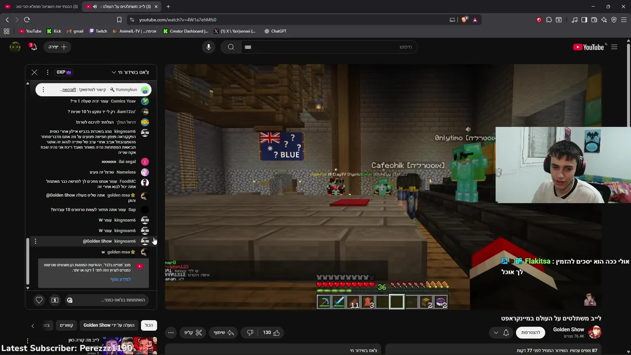Open the Super Chat dollar button

(55, 300)
